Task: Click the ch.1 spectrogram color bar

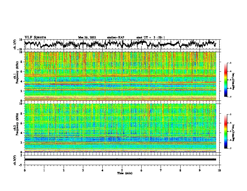Action: click(x=225, y=80)
